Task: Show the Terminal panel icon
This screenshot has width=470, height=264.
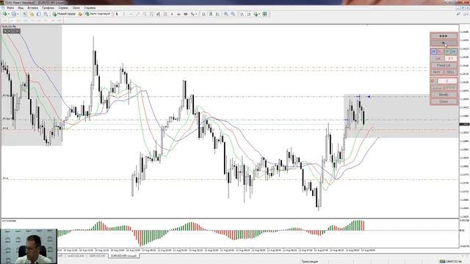Action: point(39,14)
